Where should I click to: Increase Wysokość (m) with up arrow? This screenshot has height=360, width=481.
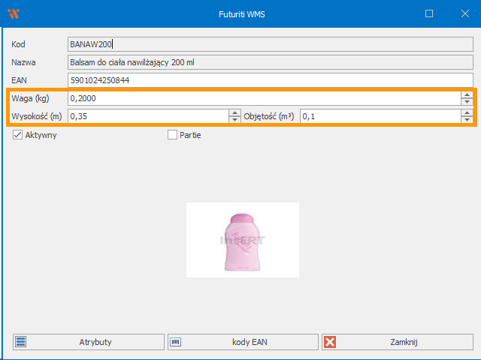(234, 112)
